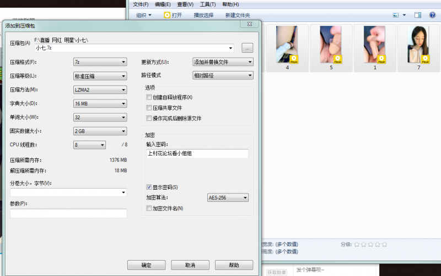Enable 创建自释放程序 checkbox
The width and height of the screenshot is (441, 276).
pos(149,97)
